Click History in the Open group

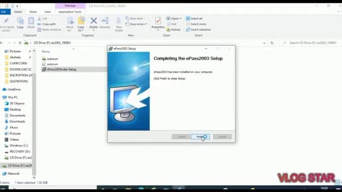pos(174,30)
